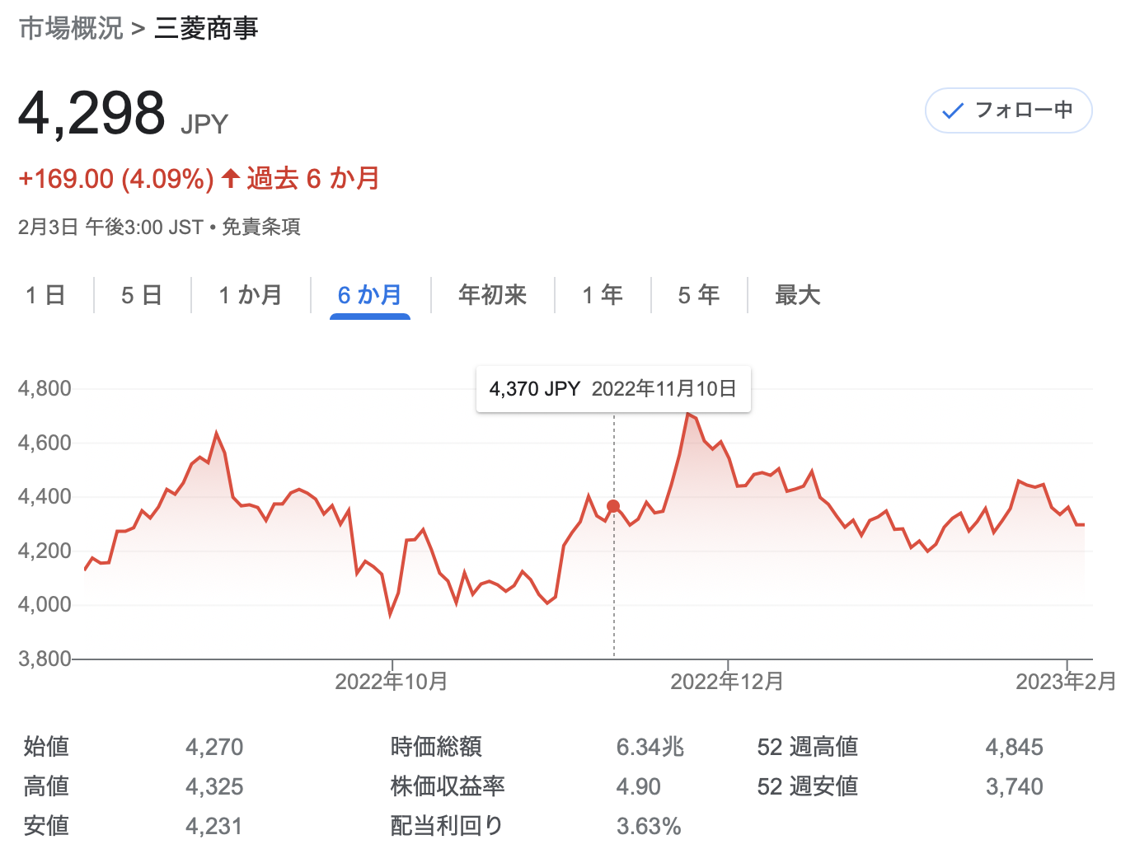Screen dimensions: 1121x849
Task: Select the 1 年 range tab
Action: [x=603, y=295]
